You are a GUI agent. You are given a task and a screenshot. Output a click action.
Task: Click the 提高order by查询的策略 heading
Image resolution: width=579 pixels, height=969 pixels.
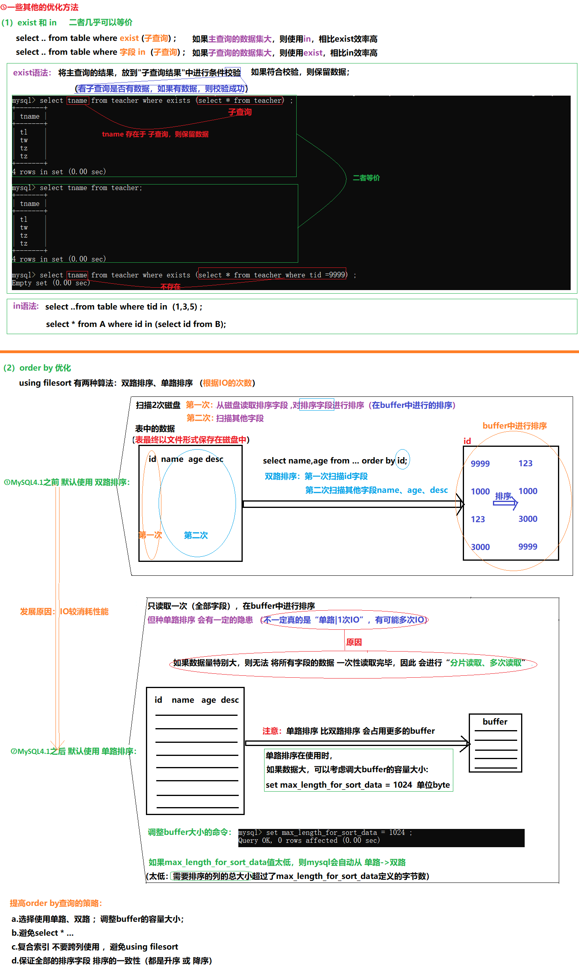tap(56, 903)
